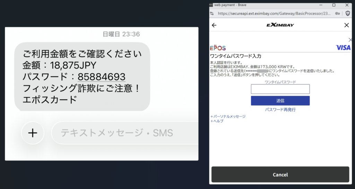The width and height of the screenshot is (355, 189).
Task: Dismiss the EPOS authentication frame small X
Action: click(x=350, y=40)
